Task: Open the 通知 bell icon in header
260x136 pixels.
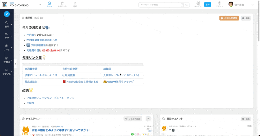Action: (x=75, y=4)
